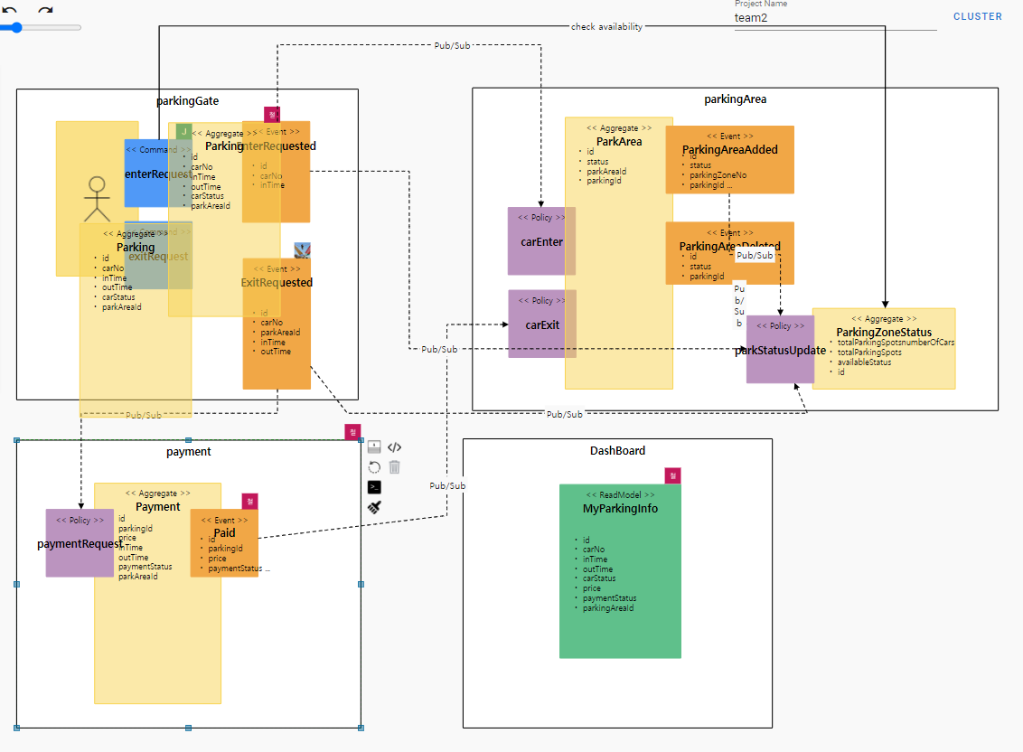The width and height of the screenshot is (1023, 752).
Task: Click the rotate/refresh icon beside payment
Action: 374,467
